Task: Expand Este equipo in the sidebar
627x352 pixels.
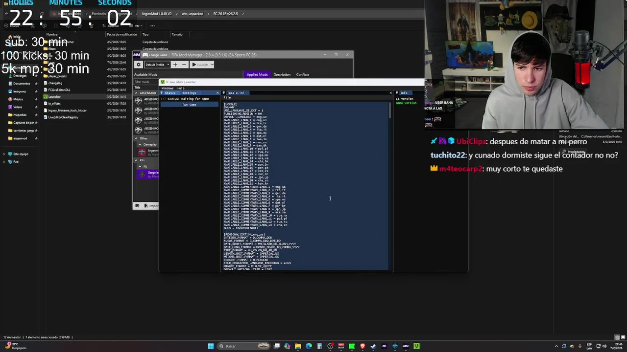Action: [x=4, y=154]
